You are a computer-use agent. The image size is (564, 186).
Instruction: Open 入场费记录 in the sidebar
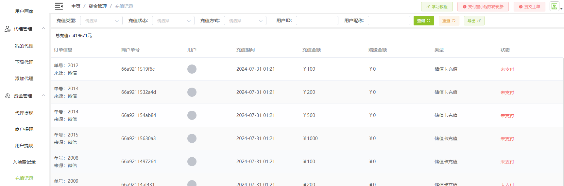[24, 162]
